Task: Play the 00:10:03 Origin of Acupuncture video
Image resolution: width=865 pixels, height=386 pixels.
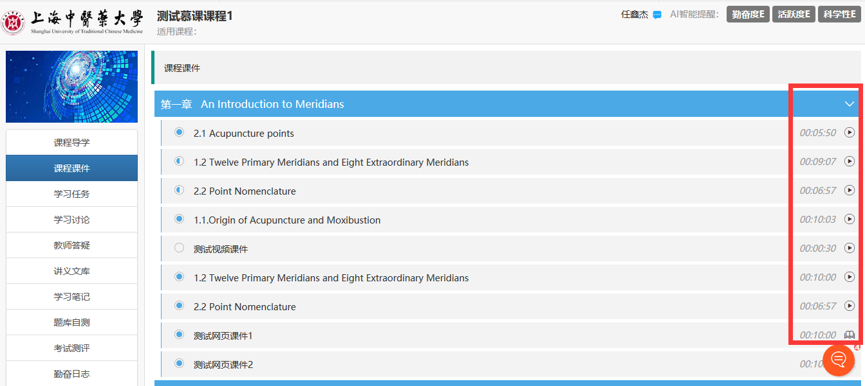Action: (x=850, y=219)
